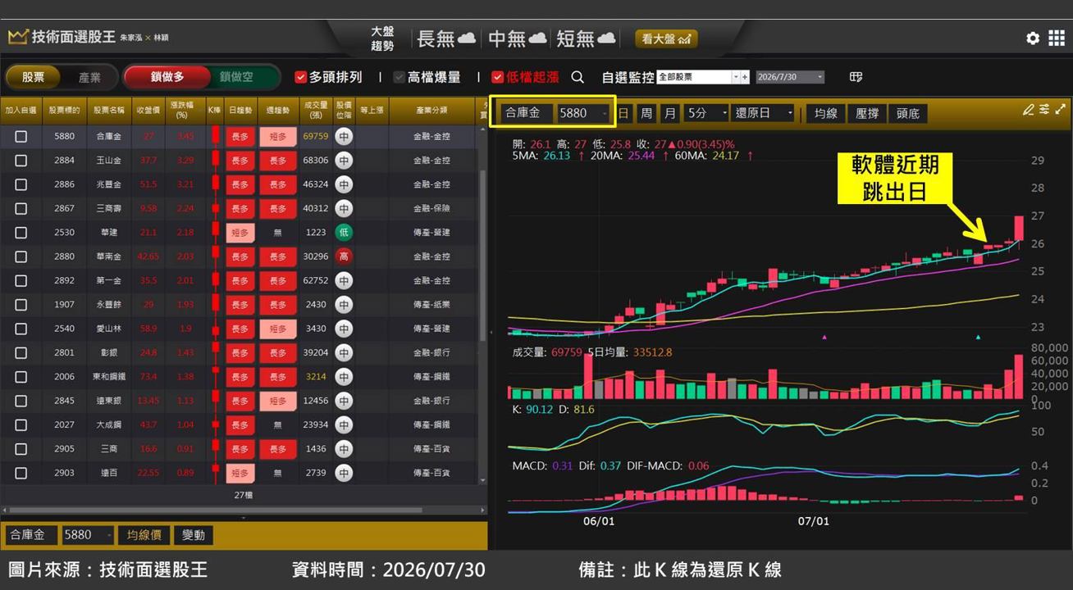Click the search magnifier icon
This screenshot has height=590, width=1073.
[578, 77]
